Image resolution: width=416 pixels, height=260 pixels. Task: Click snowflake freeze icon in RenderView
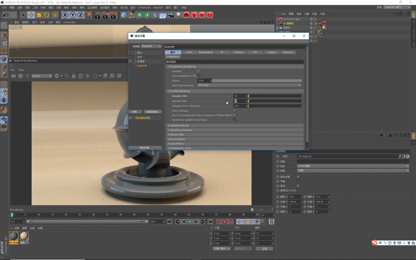coord(87,76)
